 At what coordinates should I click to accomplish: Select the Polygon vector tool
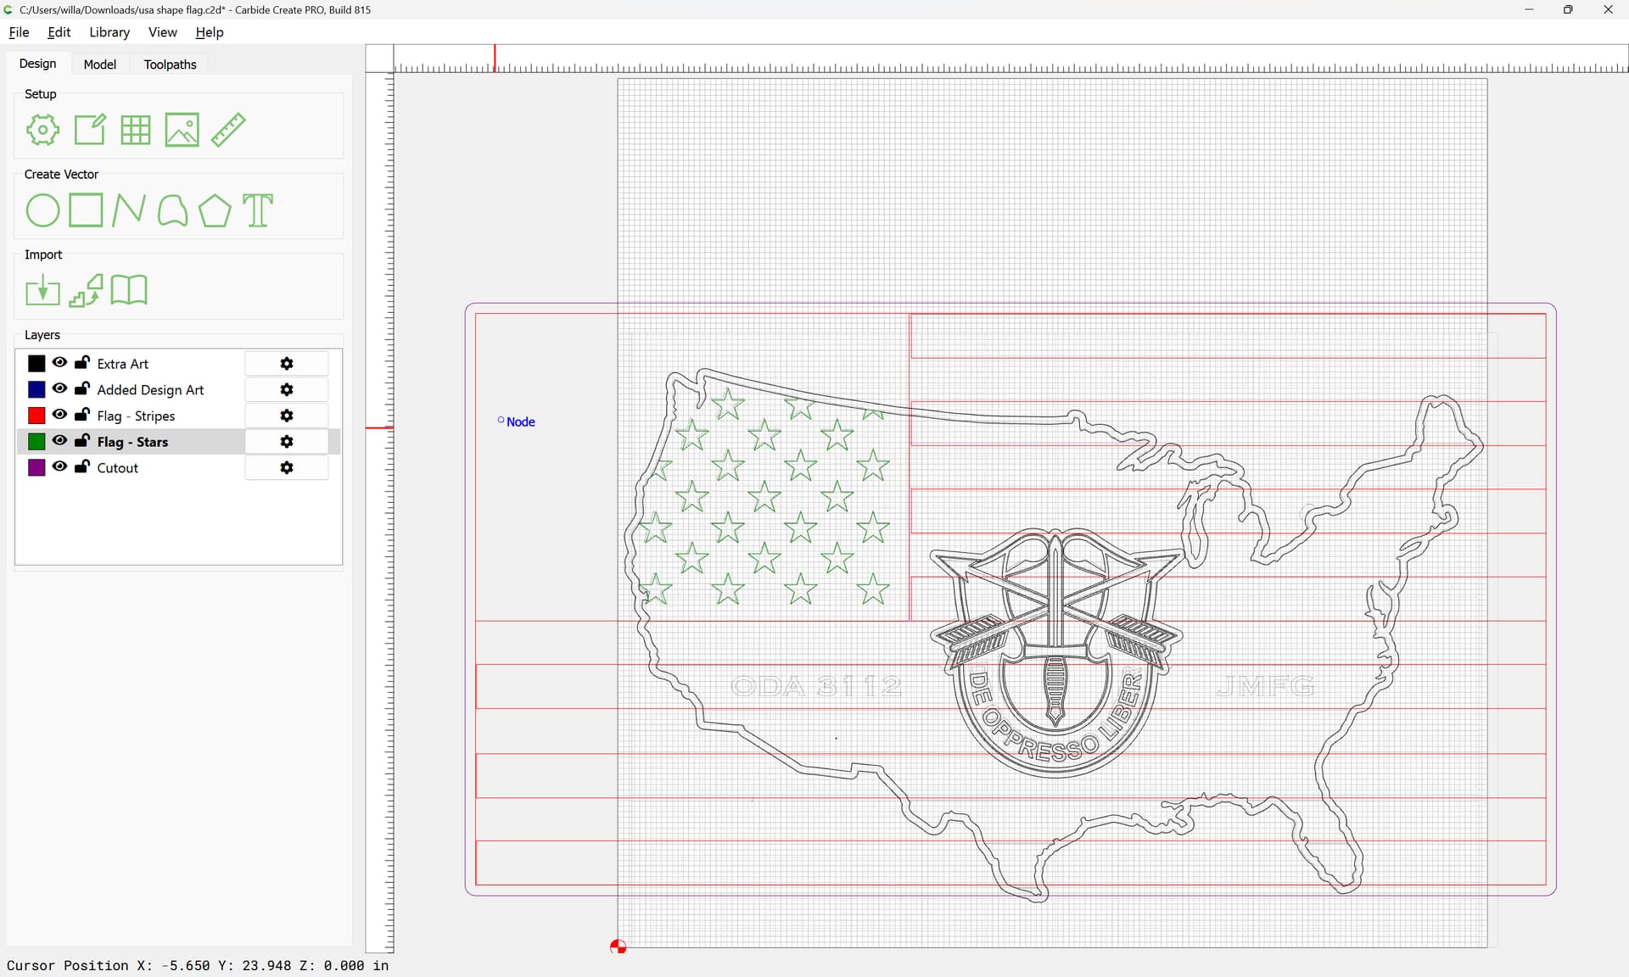215,210
